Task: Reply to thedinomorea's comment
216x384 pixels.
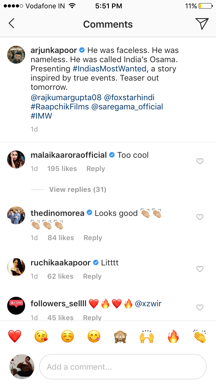Action: (92, 237)
